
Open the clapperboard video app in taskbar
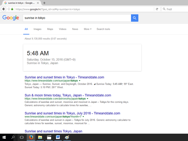point(49,137)
